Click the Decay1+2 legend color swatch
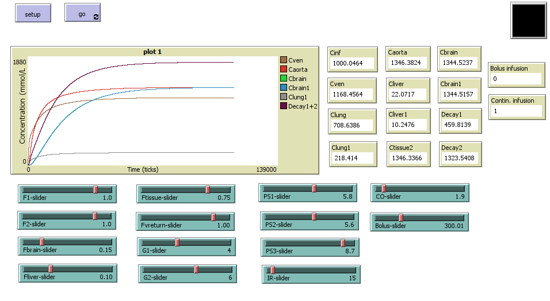 [x=283, y=106]
